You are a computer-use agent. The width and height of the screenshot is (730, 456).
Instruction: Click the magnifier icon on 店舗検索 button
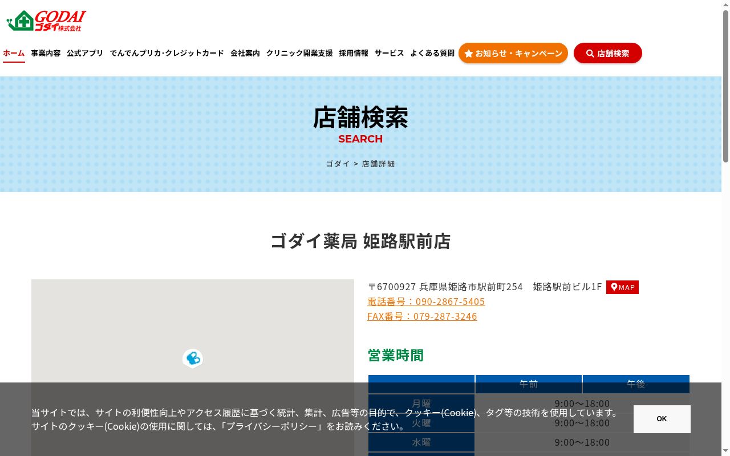point(590,54)
